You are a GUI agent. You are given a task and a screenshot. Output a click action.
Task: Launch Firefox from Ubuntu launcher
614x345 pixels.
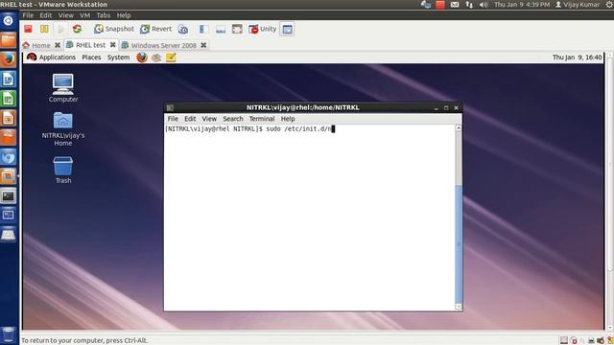(9, 59)
